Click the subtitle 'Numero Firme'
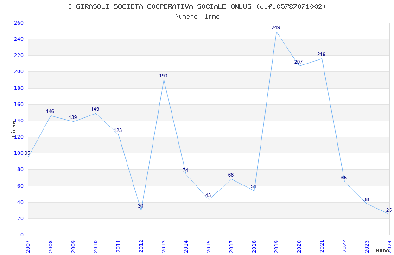 (197, 17)
